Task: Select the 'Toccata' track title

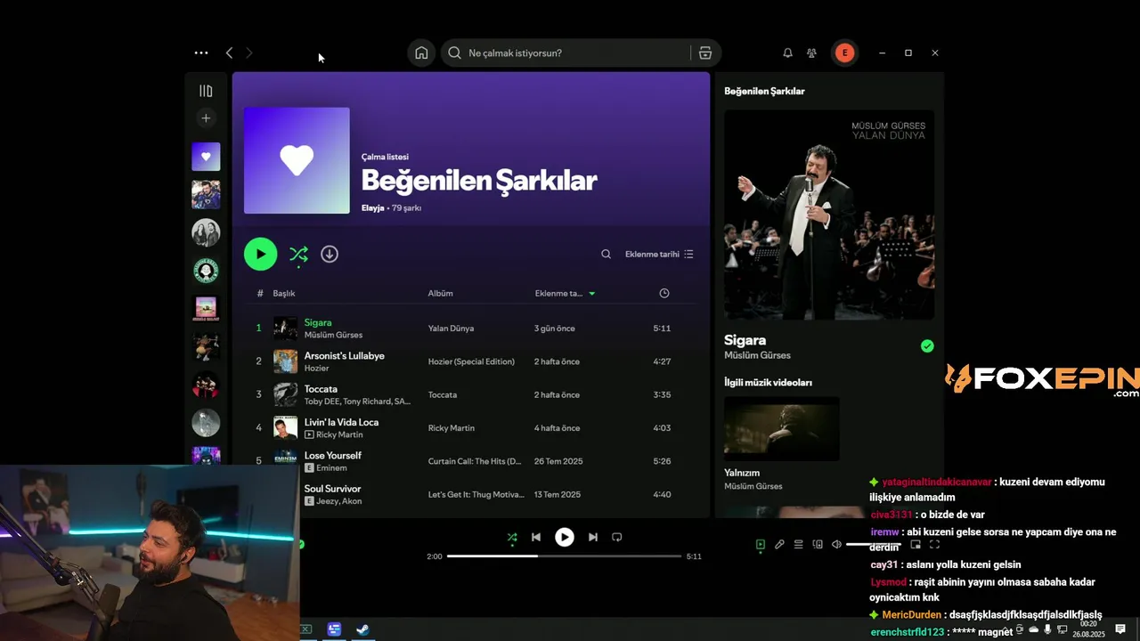Action: click(321, 389)
